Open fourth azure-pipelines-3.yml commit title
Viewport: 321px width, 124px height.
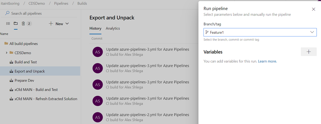pyautogui.click(x=147, y=98)
